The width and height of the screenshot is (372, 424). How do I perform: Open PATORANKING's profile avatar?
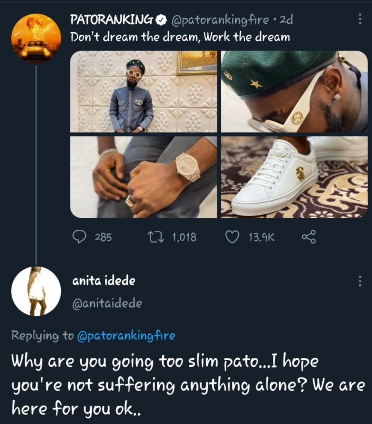[37, 38]
